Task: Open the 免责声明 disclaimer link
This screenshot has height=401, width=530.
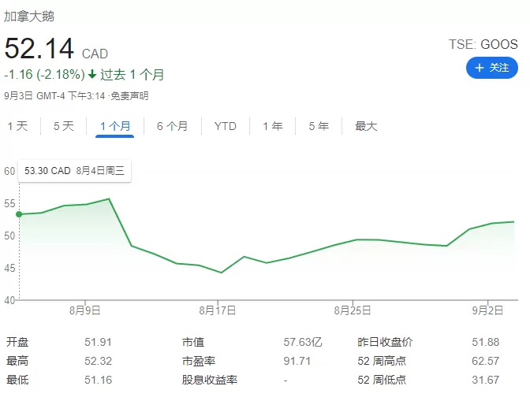Action: pos(129,96)
